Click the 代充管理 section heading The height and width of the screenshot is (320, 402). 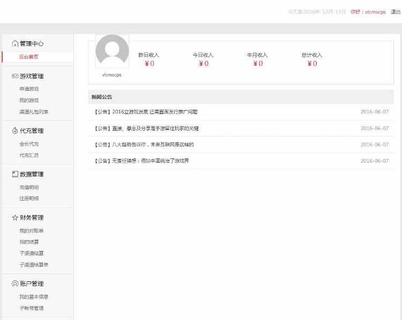pos(32,131)
